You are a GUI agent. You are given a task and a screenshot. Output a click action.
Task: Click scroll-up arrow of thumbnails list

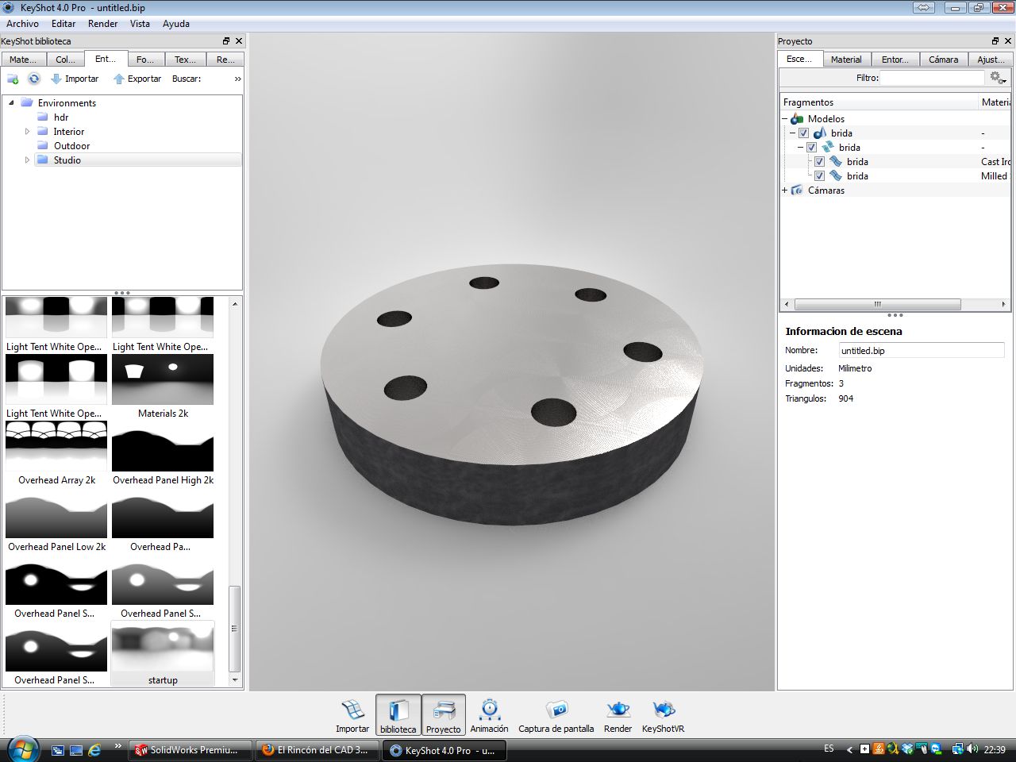[x=234, y=303]
